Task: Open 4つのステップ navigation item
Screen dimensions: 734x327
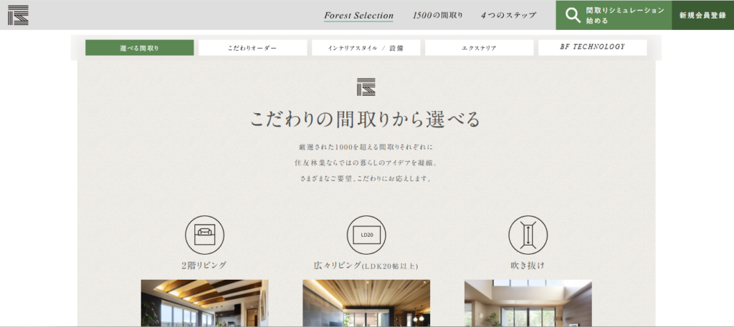Action: click(508, 15)
